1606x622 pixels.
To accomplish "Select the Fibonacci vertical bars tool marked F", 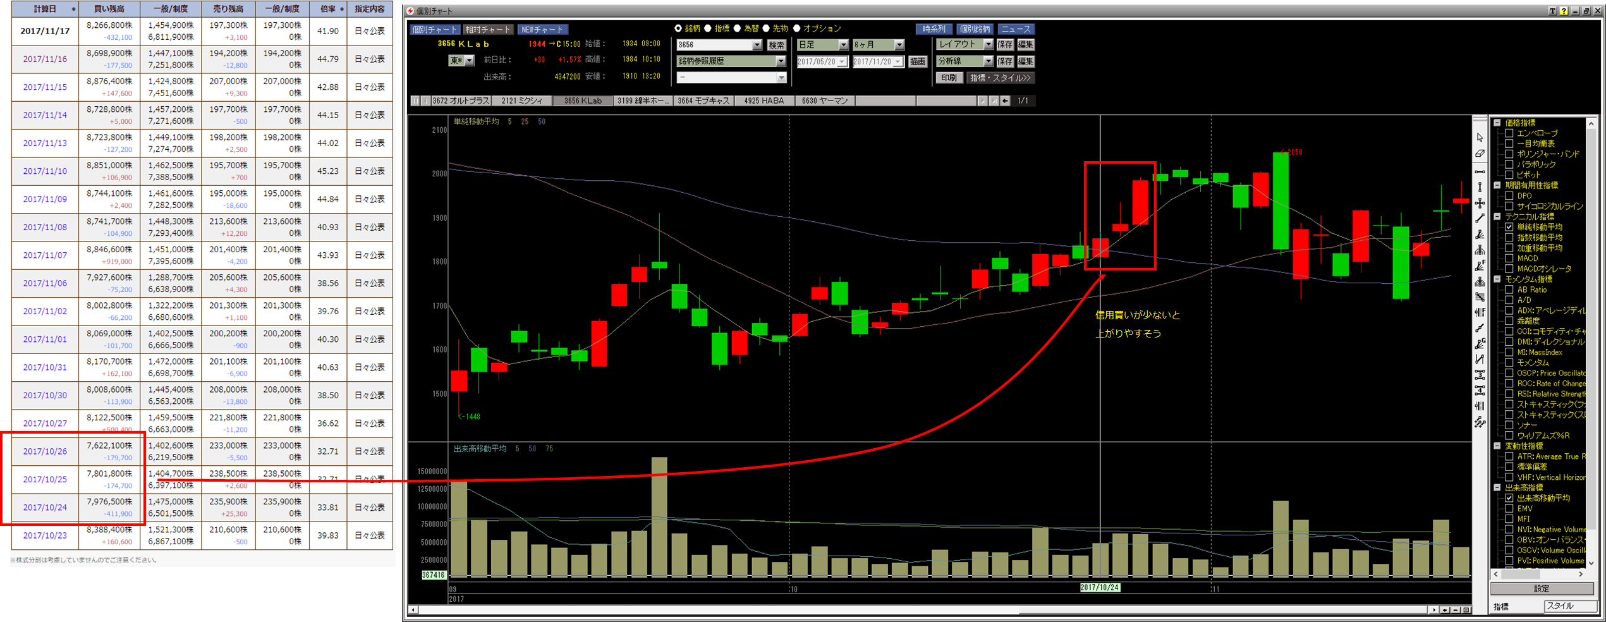I will (x=1480, y=312).
